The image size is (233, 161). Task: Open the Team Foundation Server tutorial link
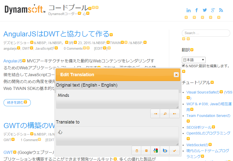click(208, 116)
